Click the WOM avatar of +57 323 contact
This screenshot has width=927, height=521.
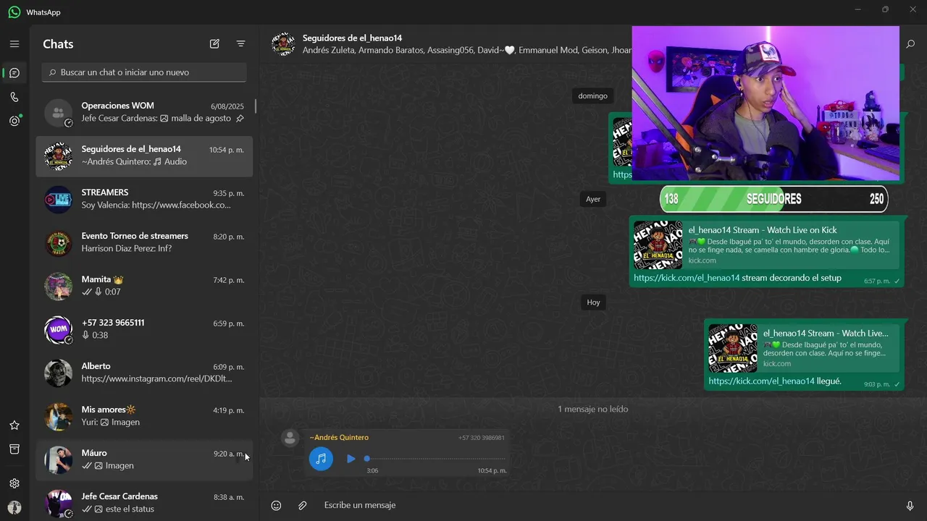(x=59, y=330)
